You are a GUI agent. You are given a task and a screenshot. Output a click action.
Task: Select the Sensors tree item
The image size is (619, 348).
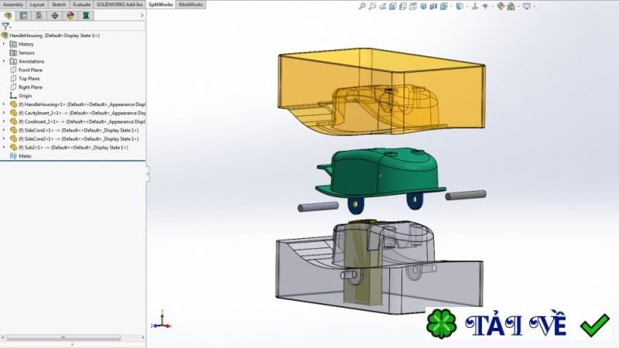tap(26, 53)
